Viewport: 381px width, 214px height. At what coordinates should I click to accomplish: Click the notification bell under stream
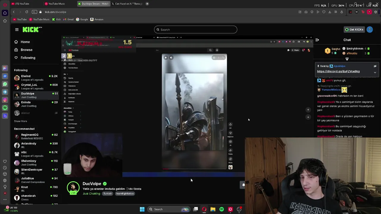click(243, 185)
